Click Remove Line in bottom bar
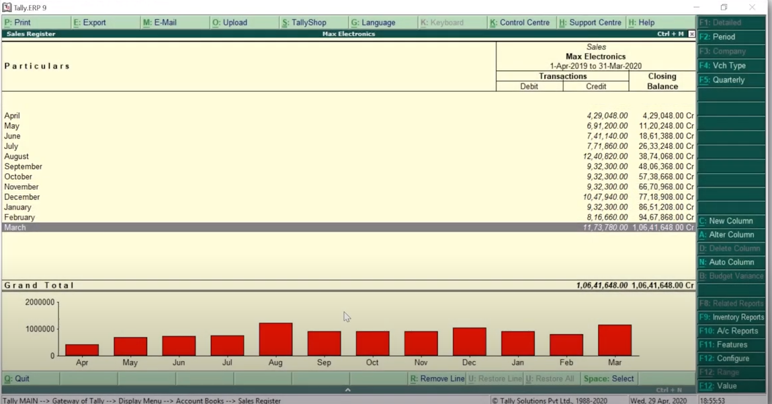Screen dimensions: 772x404 coord(437,378)
